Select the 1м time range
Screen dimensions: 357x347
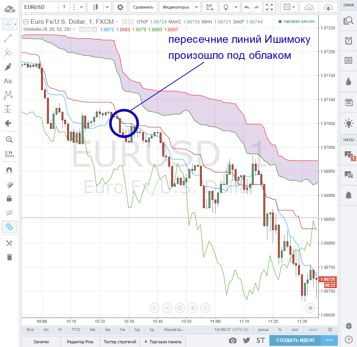point(122,330)
